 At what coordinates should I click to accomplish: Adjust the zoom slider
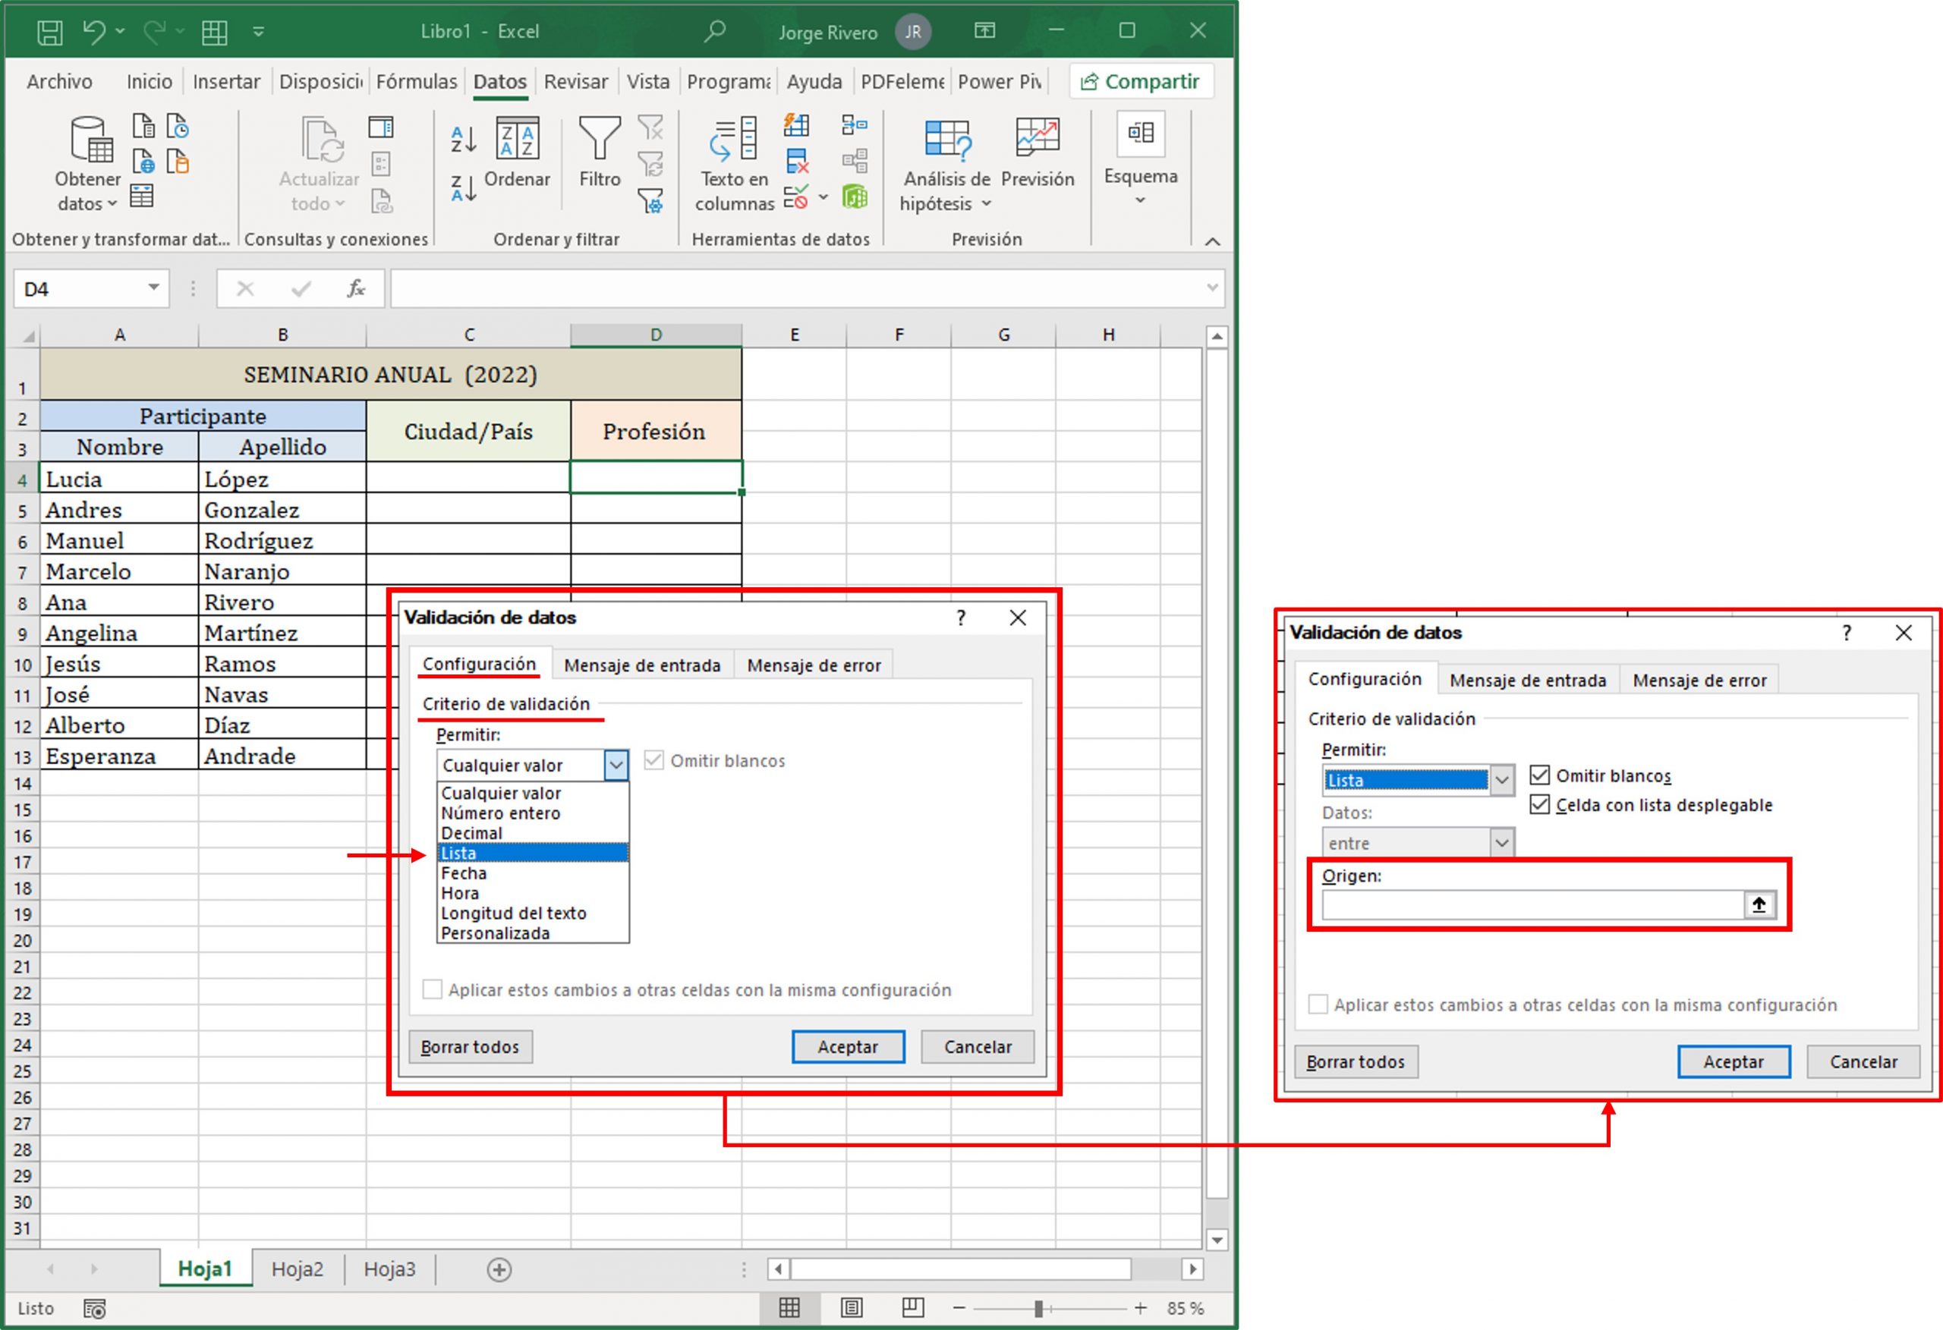click(x=1039, y=1307)
